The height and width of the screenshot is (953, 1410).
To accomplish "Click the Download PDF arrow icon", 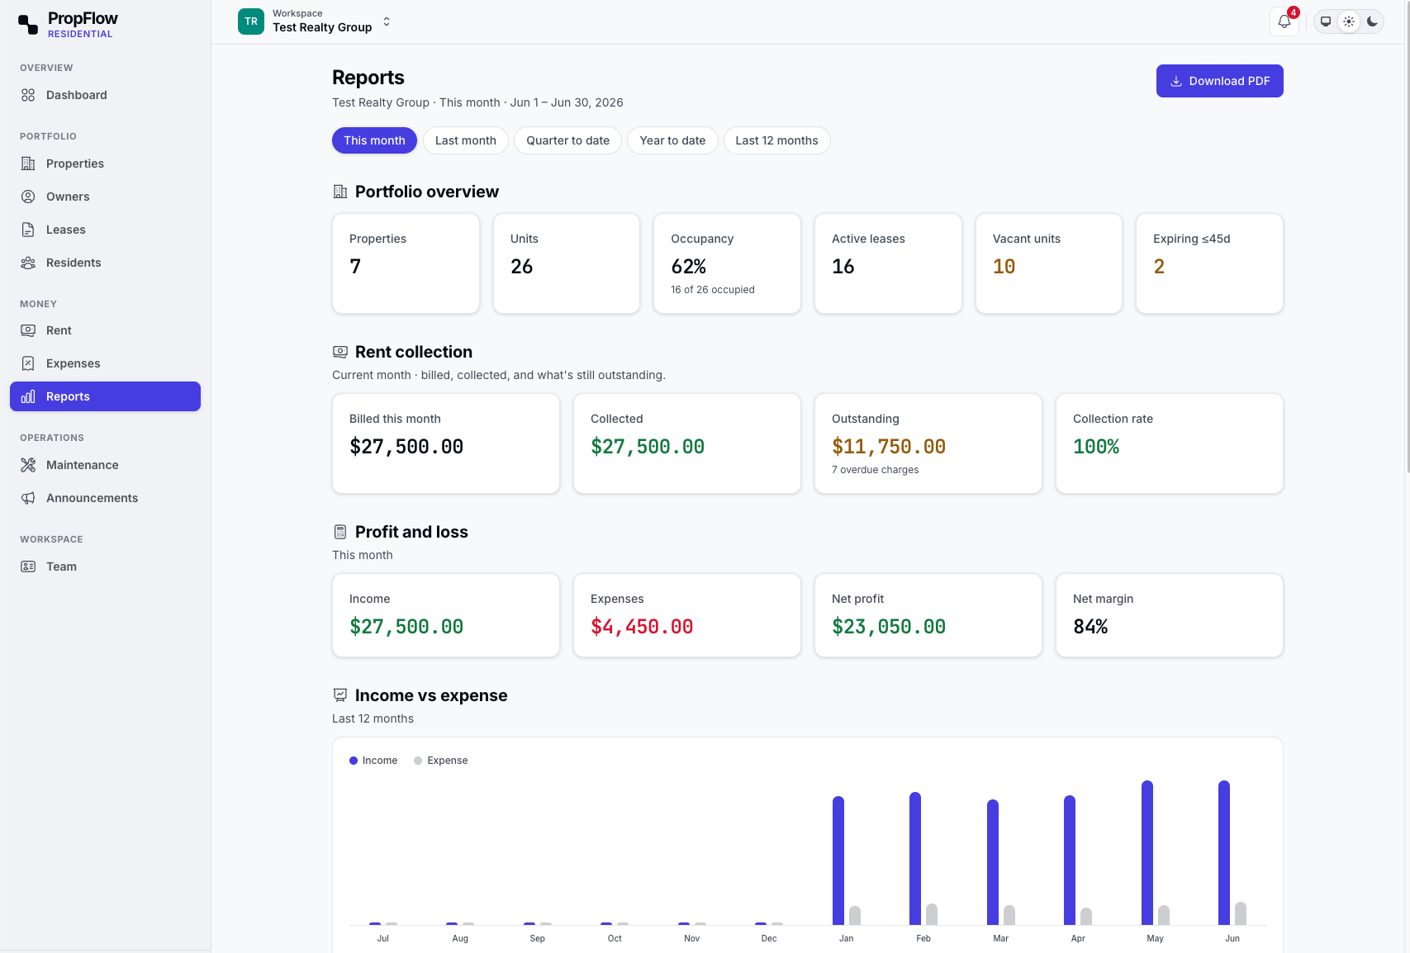I will [x=1176, y=81].
